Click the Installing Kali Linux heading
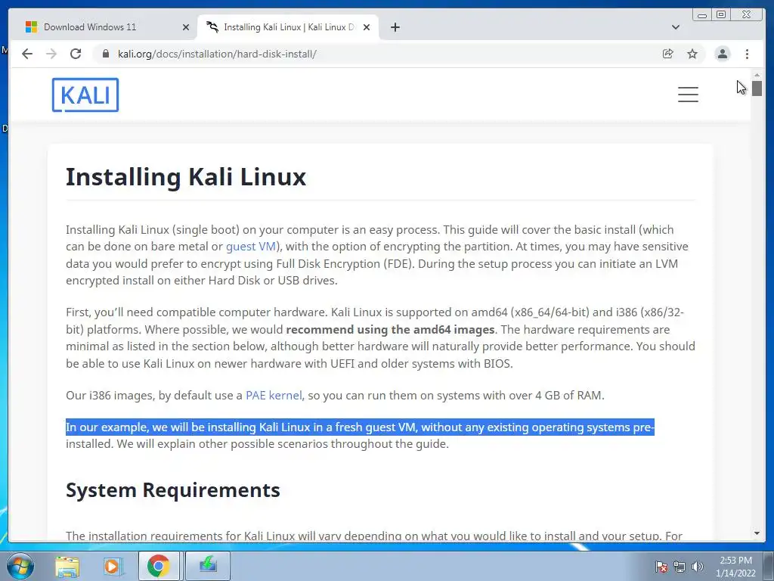This screenshot has height=581, width=774. (186, 177)
